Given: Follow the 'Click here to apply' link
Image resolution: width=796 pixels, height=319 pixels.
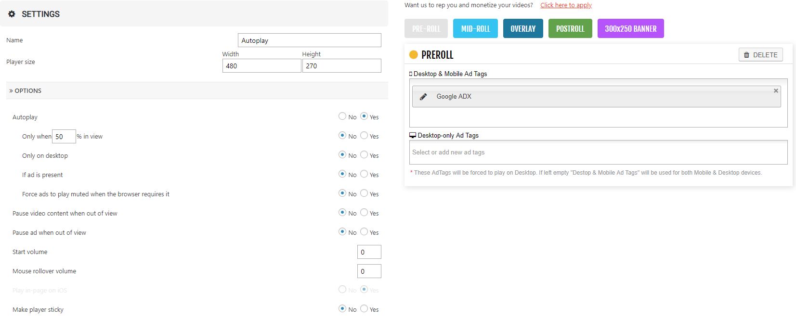Looking at the screenshot, I should tap(566, 5).
